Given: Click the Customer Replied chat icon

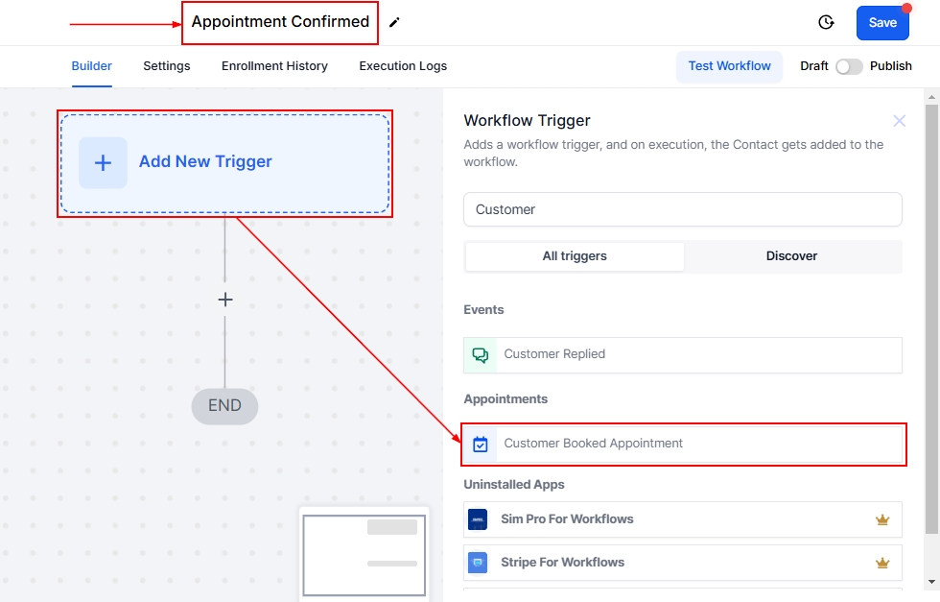Looking at the screenshot, I should coord(481,354).
